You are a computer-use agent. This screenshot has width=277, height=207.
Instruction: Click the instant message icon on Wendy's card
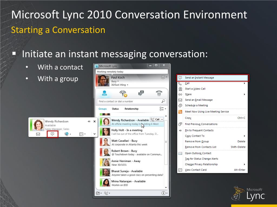pos(52,134)
